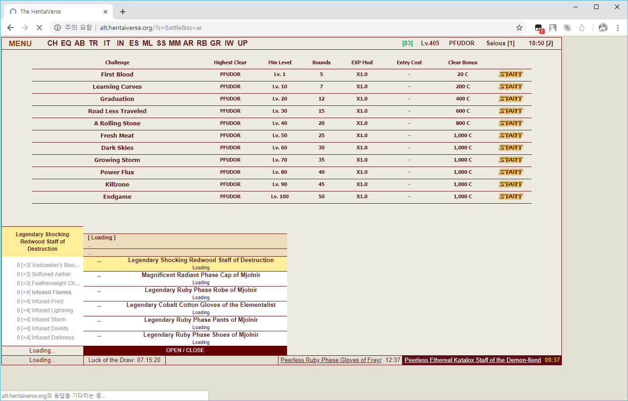Start the Fresh Meat challenge
The image size is (628, 401).
(x=511, y=135)
